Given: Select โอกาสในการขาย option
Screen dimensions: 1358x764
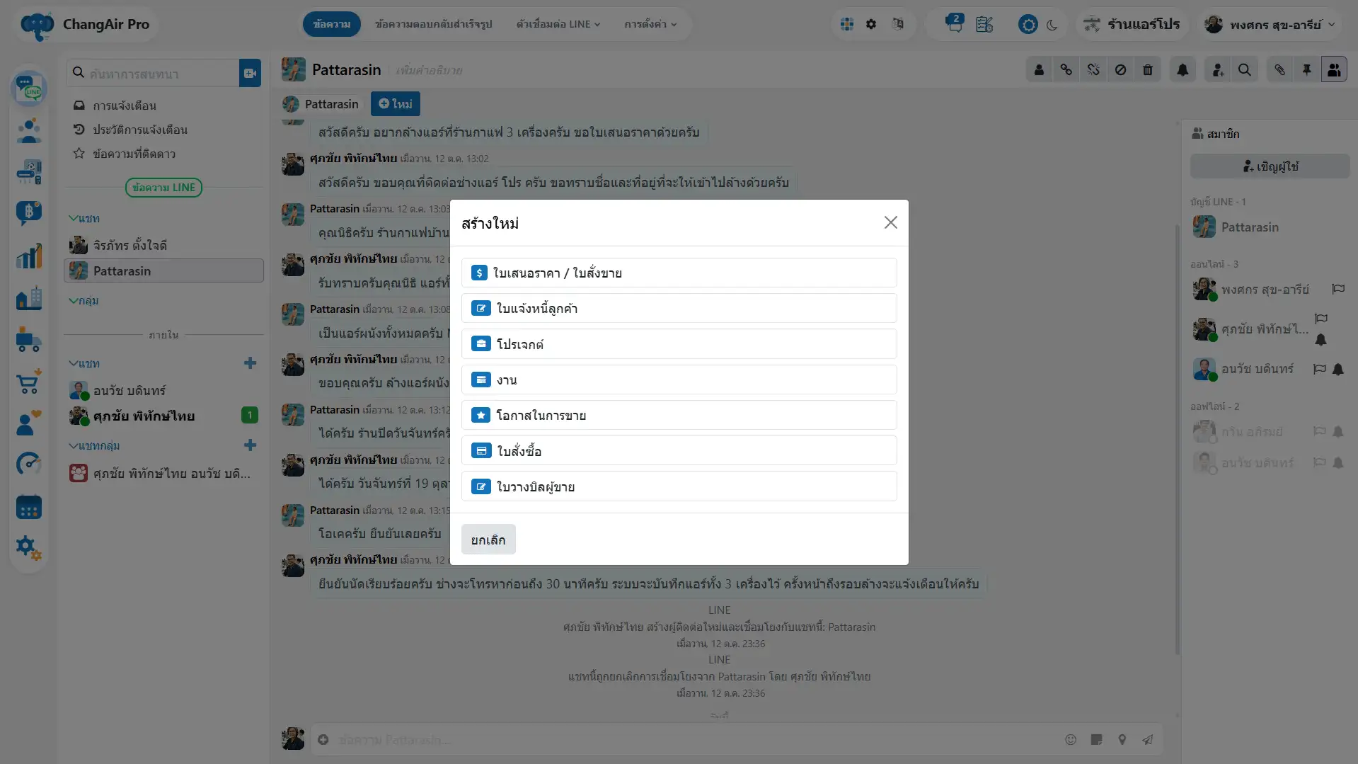Looking at the screenshot, I should (679, 415).
